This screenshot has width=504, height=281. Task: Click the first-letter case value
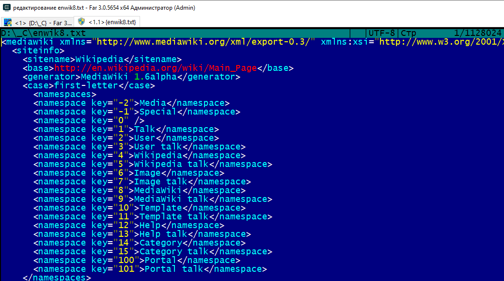(x=86, y=85)
